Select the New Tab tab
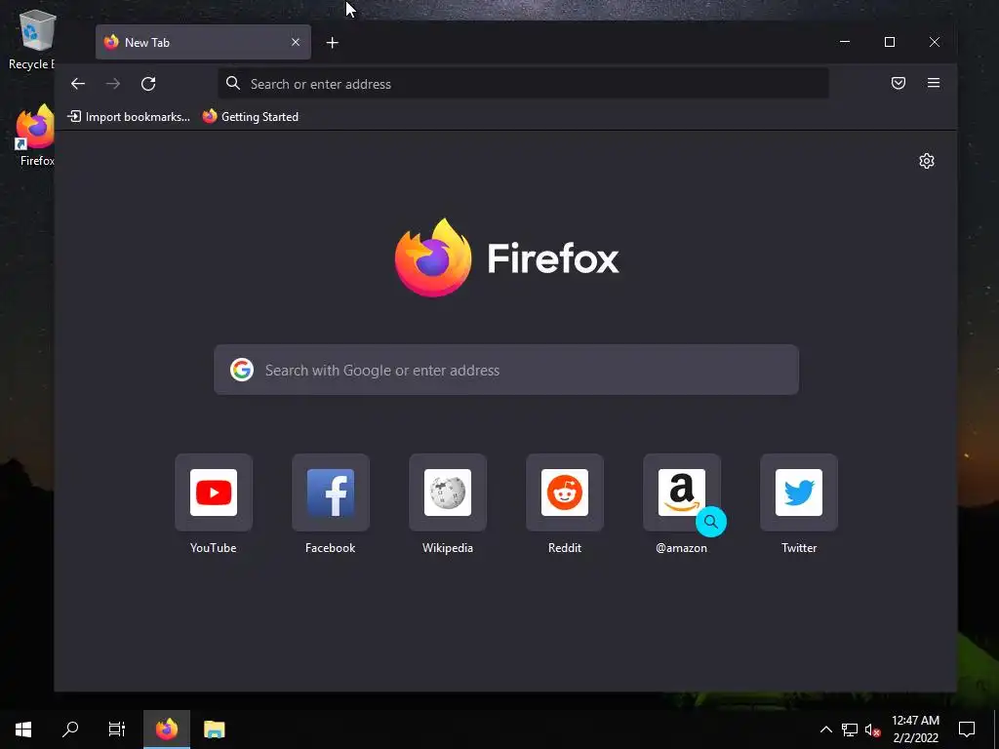 click(x=203, y=42)
